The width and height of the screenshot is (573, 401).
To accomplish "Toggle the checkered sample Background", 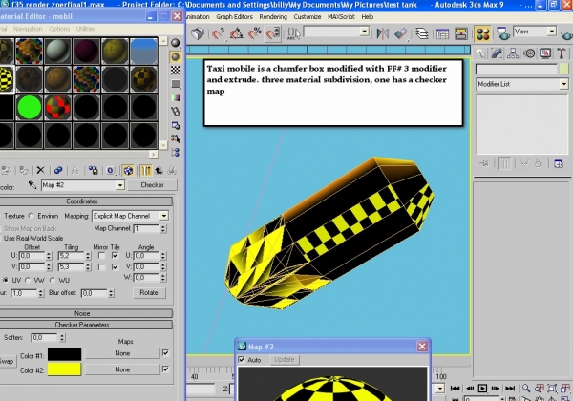I will [x=176, y=70].
